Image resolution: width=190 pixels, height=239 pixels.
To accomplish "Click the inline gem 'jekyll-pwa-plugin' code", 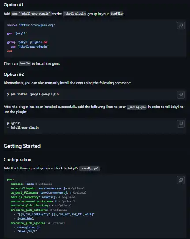I will (31, 14).
